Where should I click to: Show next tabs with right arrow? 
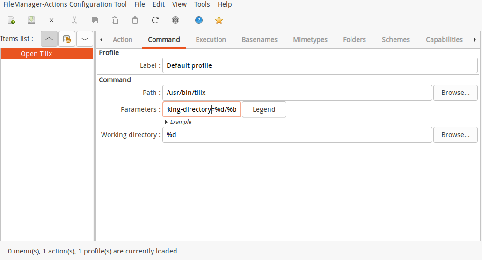click(475, 40)
